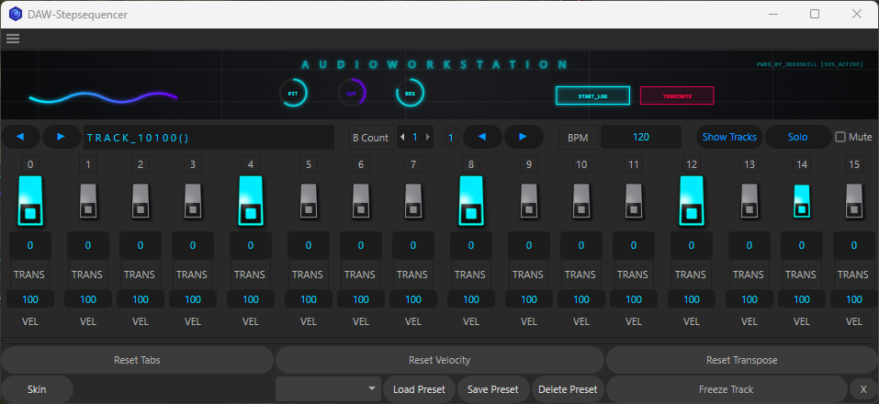Click the X button beside Freeze Track
This screenshot has height=404, width=879.
coord(862,389)
